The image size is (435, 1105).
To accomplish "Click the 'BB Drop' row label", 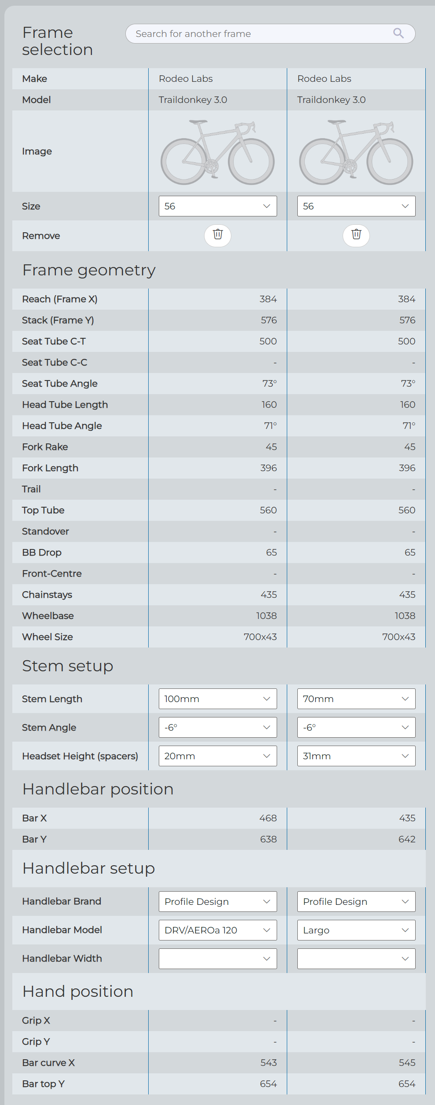I will 42,552.
